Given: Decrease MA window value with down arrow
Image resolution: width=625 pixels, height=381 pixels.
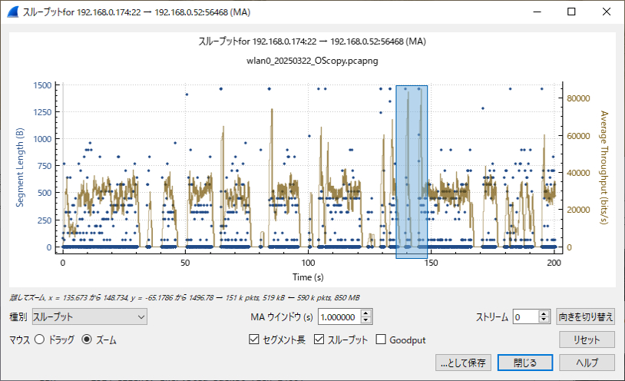Looking at the screenshot, I should [x=366, y=320].
